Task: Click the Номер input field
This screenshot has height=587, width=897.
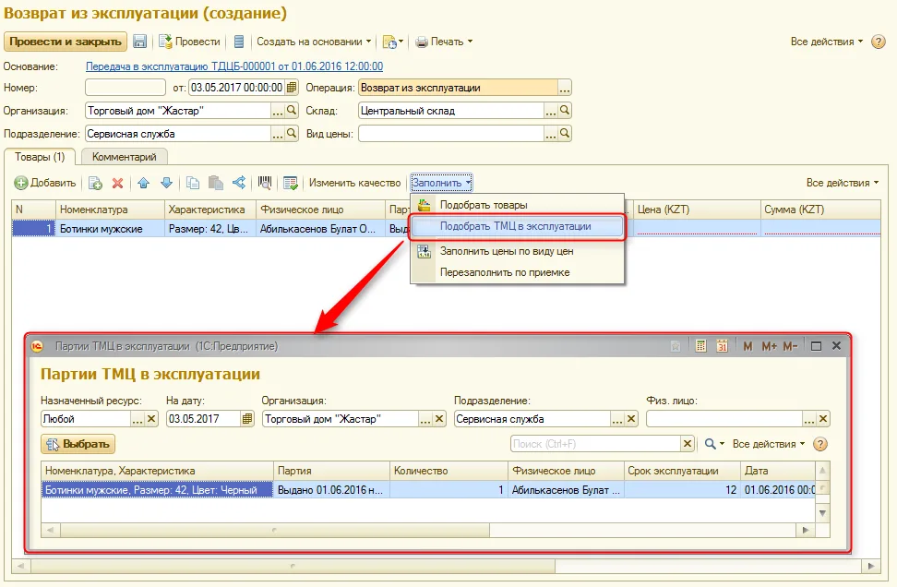Action: (126, 88)
